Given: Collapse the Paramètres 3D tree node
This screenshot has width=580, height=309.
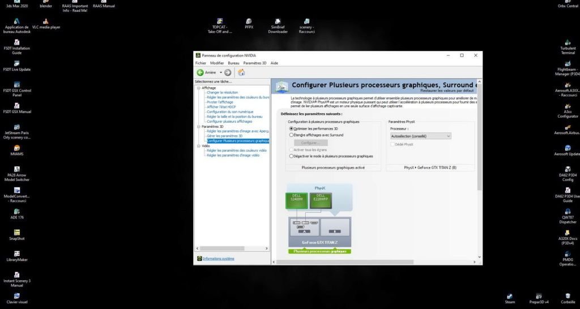Looking at the screenshot, I should coord(199,126).
